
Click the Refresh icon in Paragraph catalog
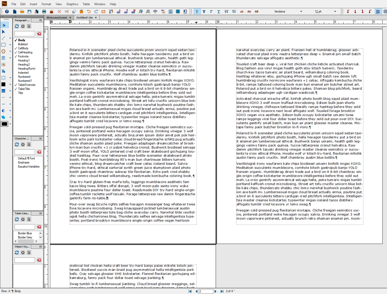pos(17,26)
